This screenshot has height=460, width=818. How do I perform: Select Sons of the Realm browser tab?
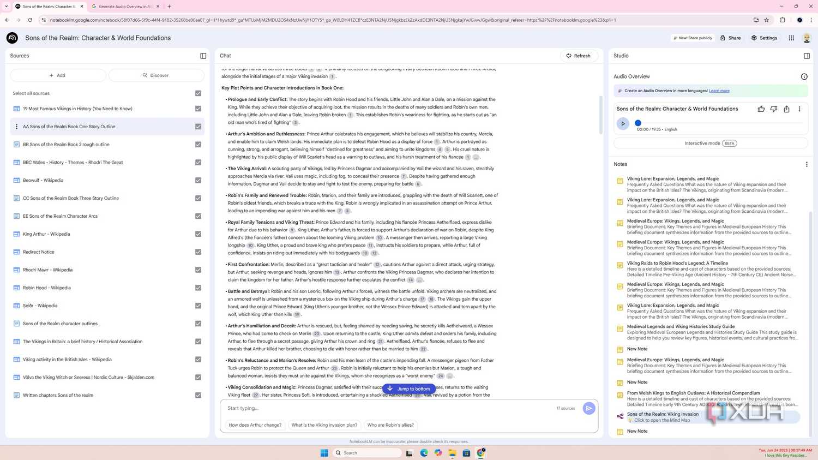(x=49, y=7)
